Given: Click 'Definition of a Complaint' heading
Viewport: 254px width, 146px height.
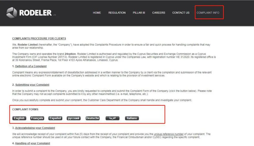Looking at the screenshot, I should 31,66.
